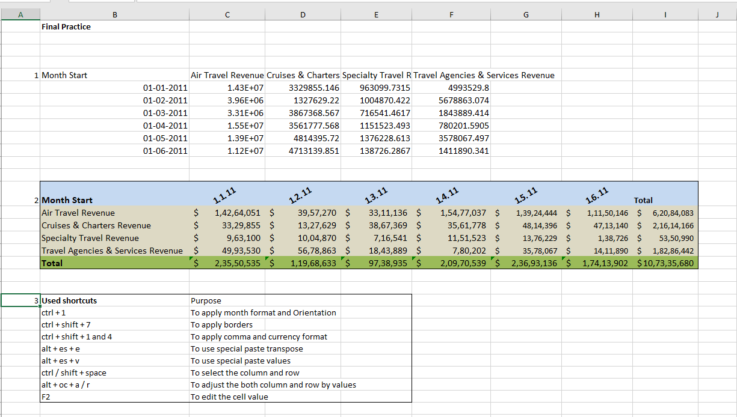Select the cell containing 4993529.8
The image size is (737, 417).
(451, 88)
